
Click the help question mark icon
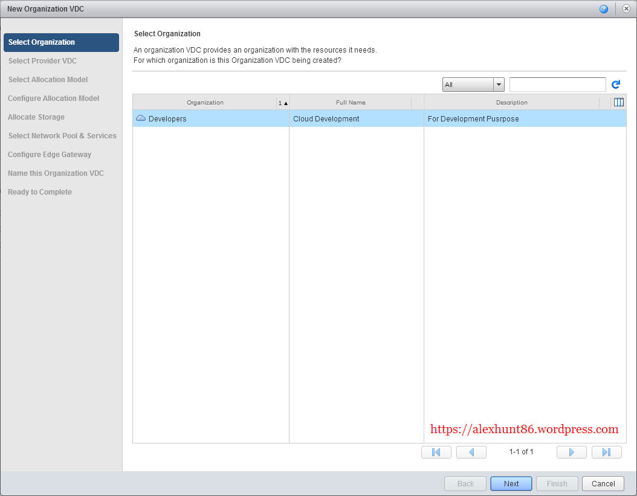coord(604,9)
